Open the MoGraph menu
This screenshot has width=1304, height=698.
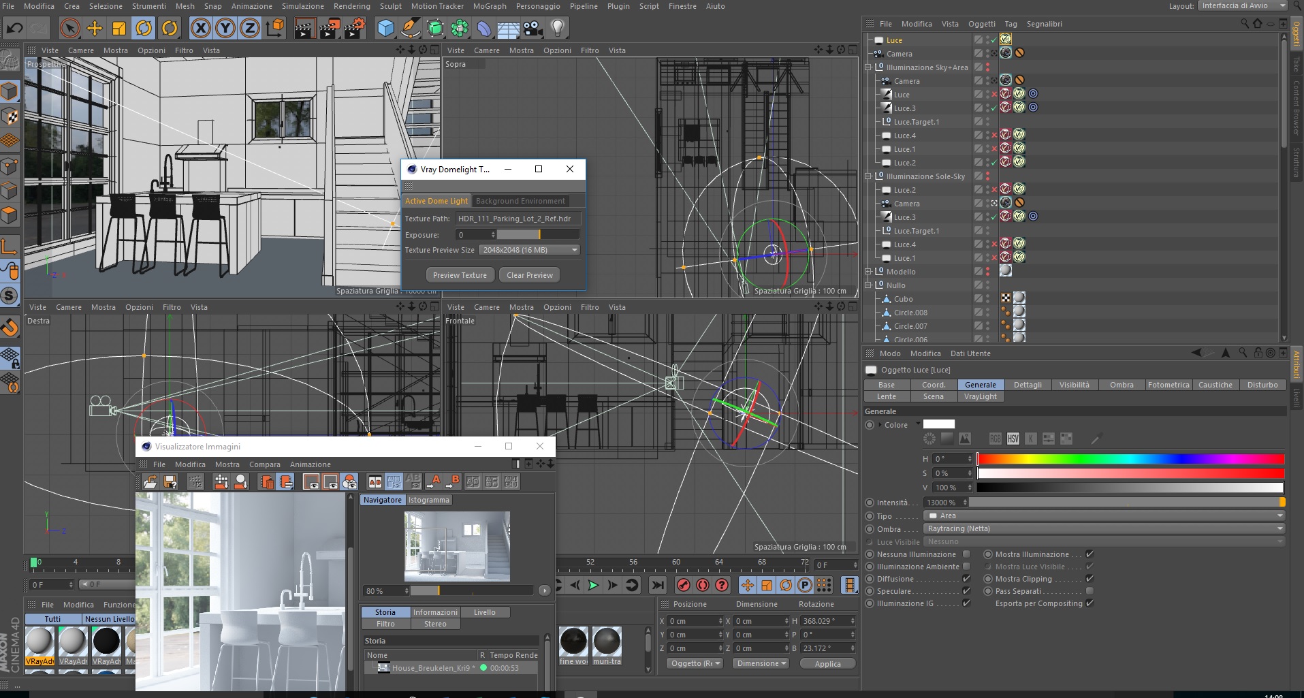(490, 6)
